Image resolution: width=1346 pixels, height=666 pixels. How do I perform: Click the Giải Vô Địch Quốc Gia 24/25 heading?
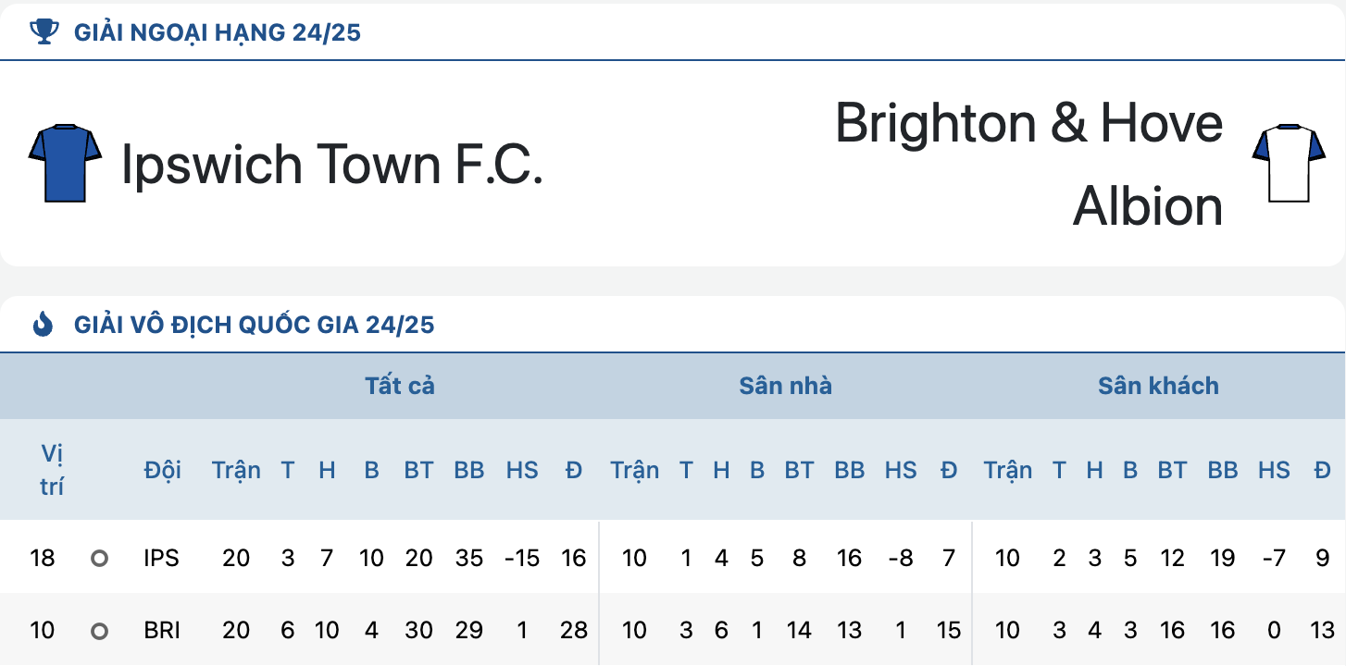(255, 326)
